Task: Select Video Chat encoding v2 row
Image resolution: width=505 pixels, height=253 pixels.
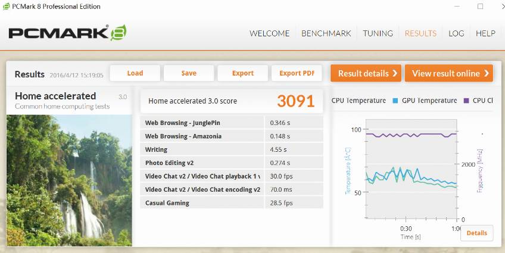Action: point(232,189)
